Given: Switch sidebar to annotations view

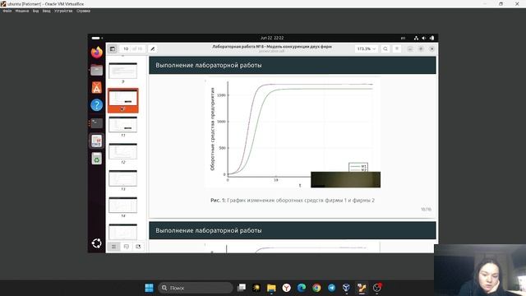Looking at the screenshot, I should (x=126, y=247).
